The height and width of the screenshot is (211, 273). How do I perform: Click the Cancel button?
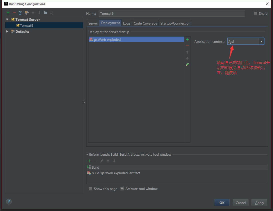(240, 203)
